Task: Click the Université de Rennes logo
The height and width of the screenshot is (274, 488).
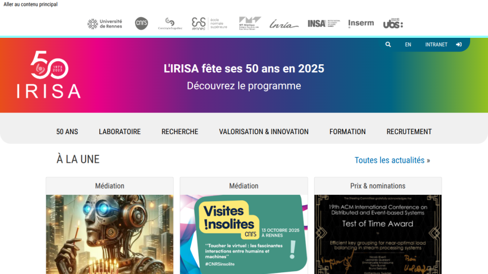Action: [x=104, y=24]
